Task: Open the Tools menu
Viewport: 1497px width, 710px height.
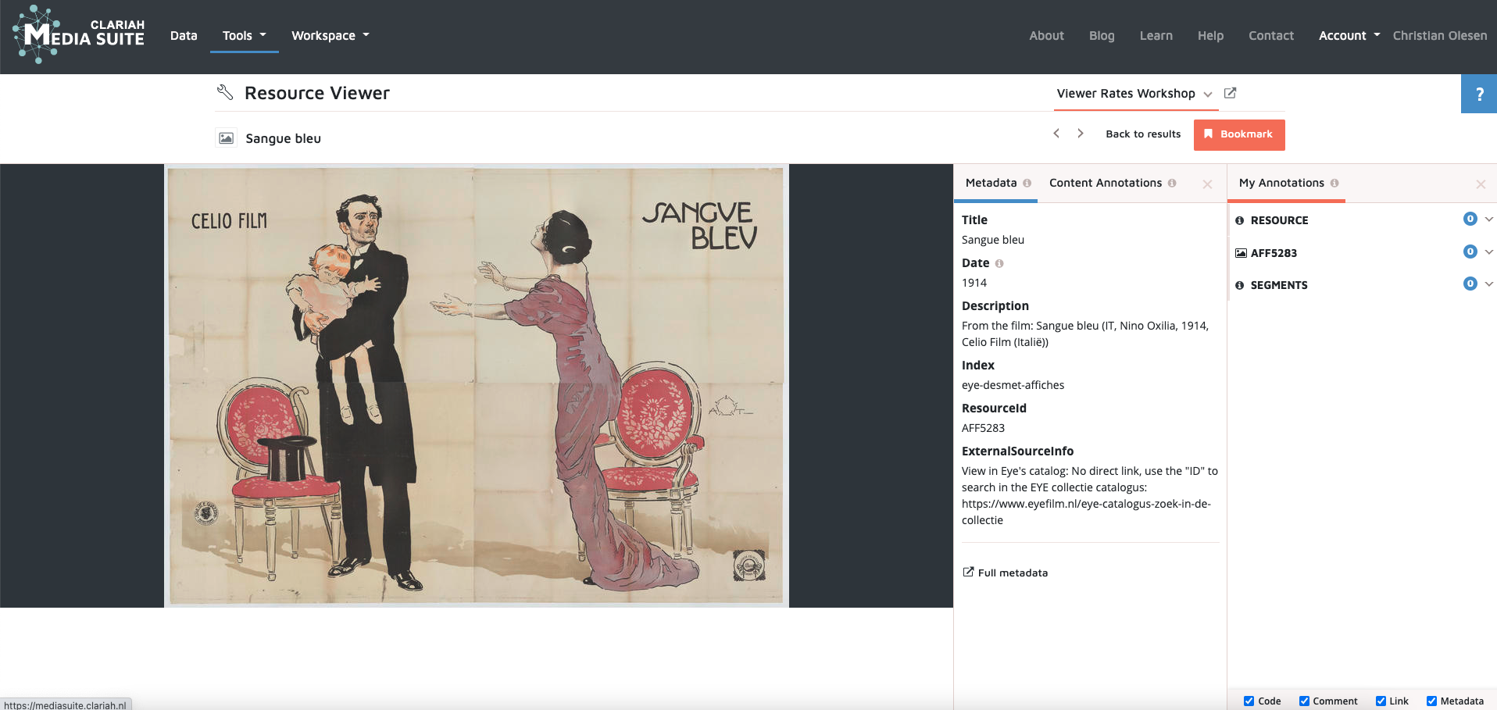Action: tap(244, 36)
